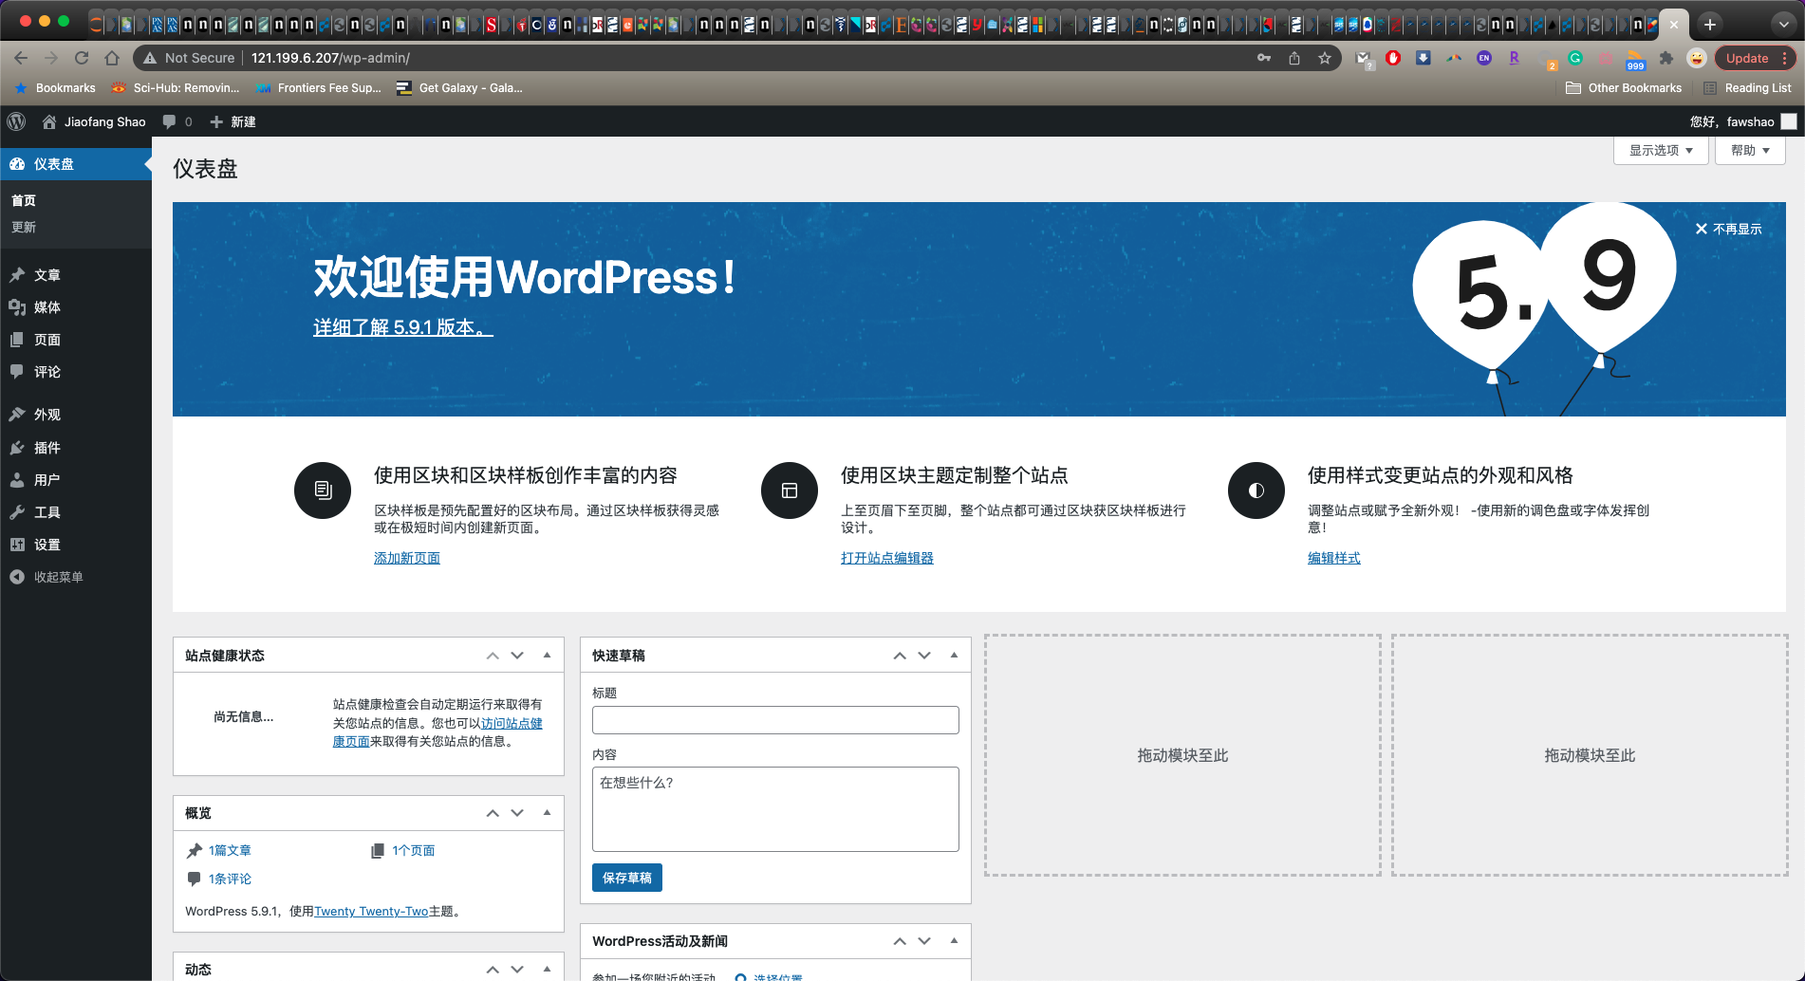Open the Media library from the sidebar
Screen dimensions: 1805x981
(x=46, y=307)
